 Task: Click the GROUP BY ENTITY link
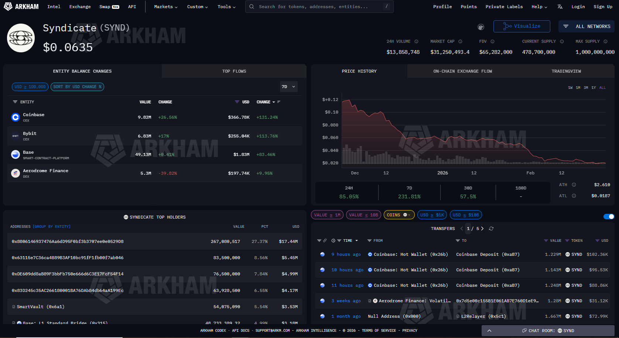(51, 226)
